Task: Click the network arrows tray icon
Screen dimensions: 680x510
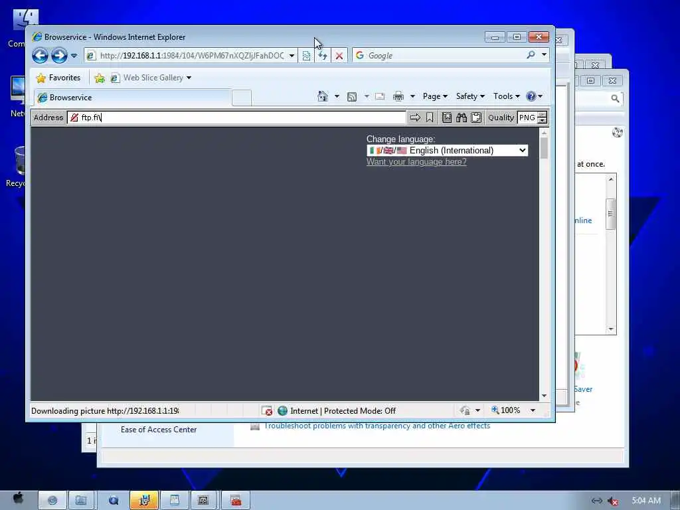Action: [597, 501]
